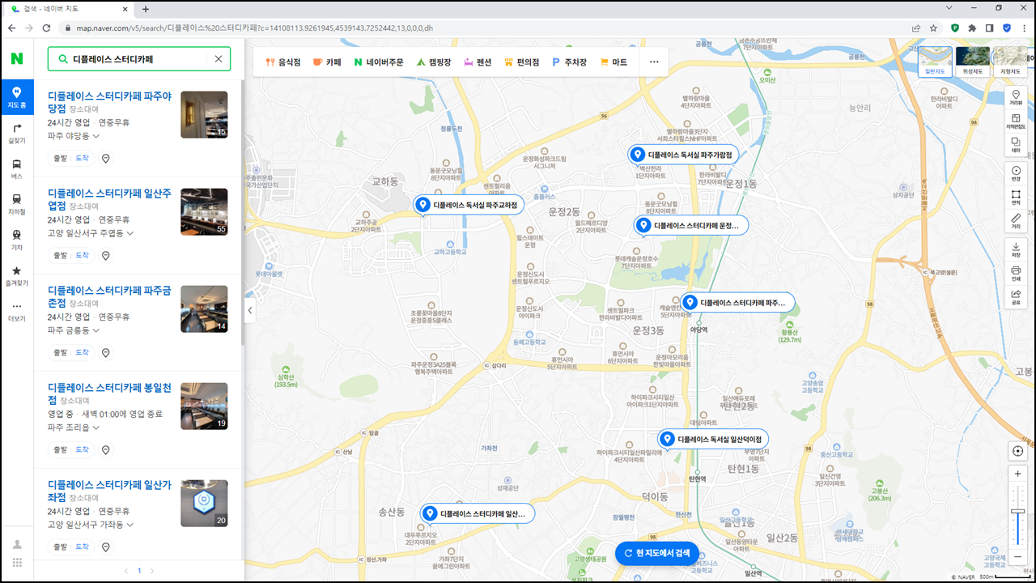The width and height of the screenshot is (1036, 583).
Task: Clear the search box with X
Action: click(x=219, y=59)
